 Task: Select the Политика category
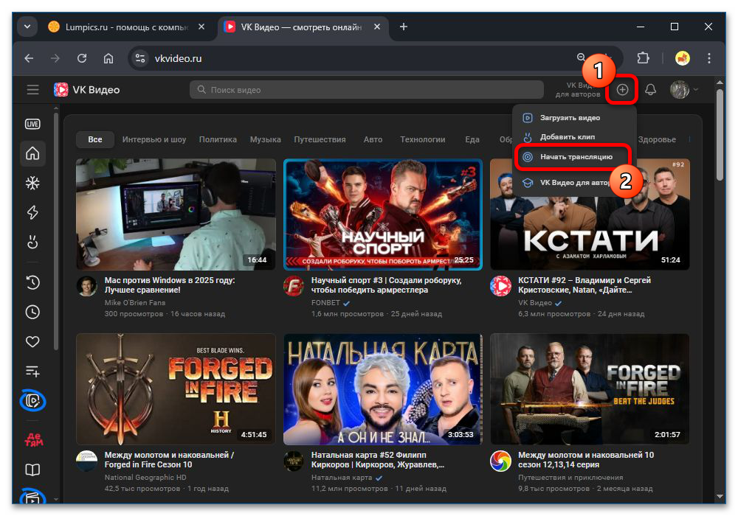[x=218, y=139]
